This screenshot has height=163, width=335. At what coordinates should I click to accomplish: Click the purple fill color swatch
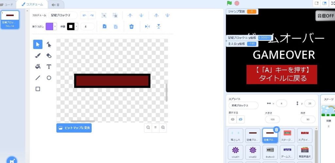coord(49,27)
